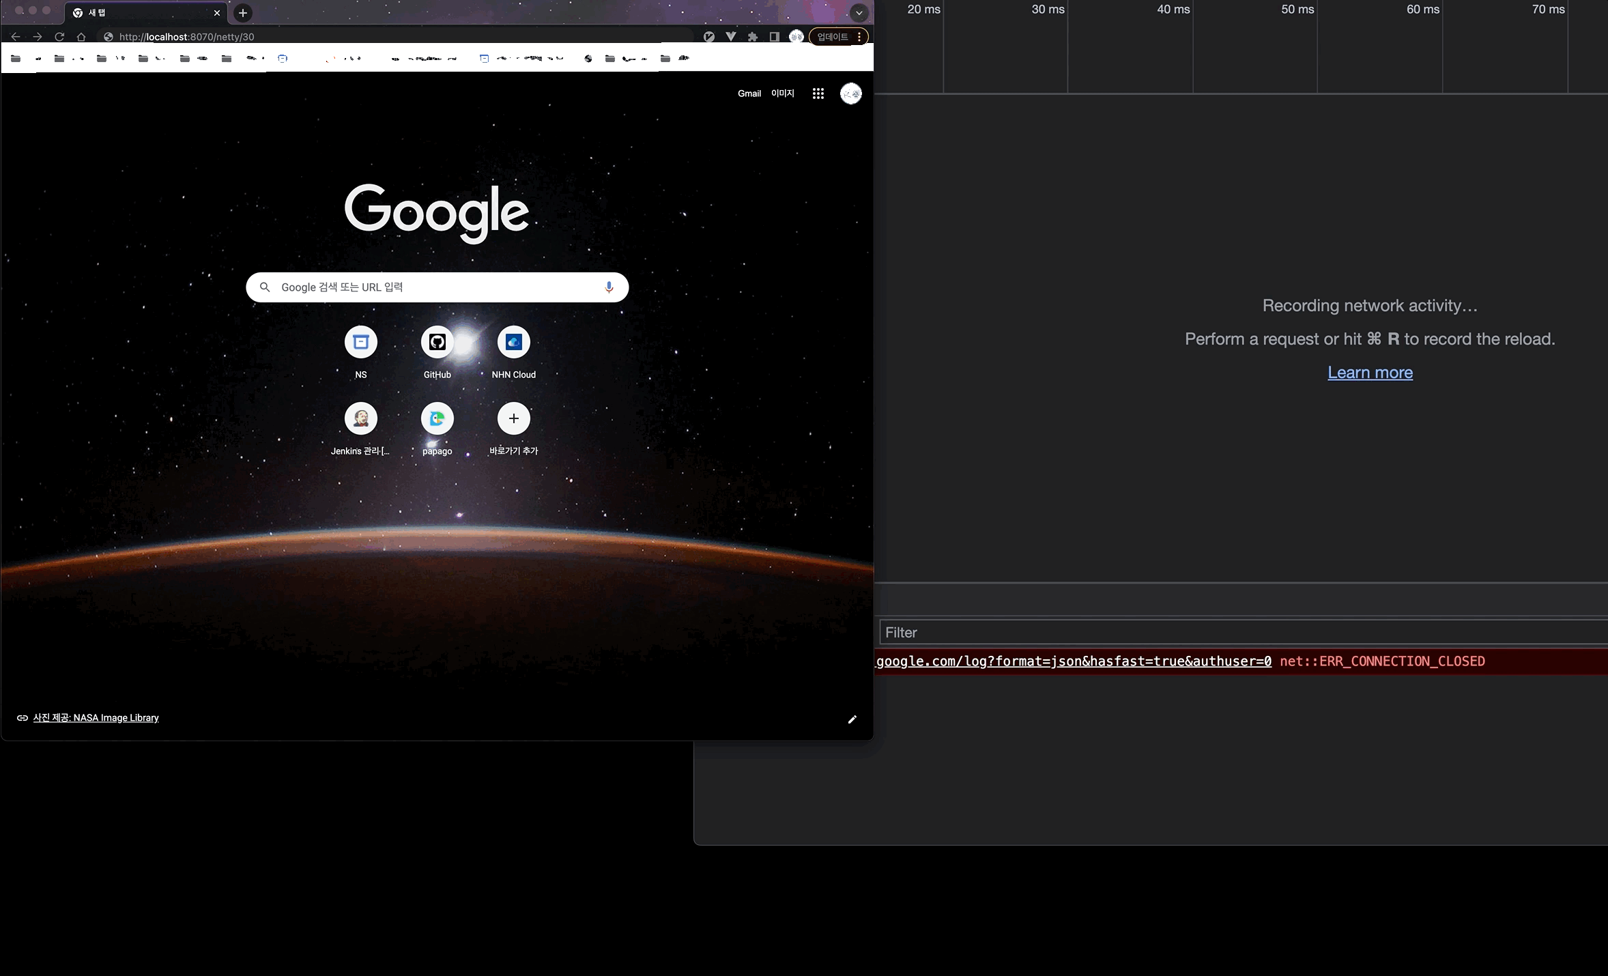Click the home button in toolbar

(x=81, y=37)
